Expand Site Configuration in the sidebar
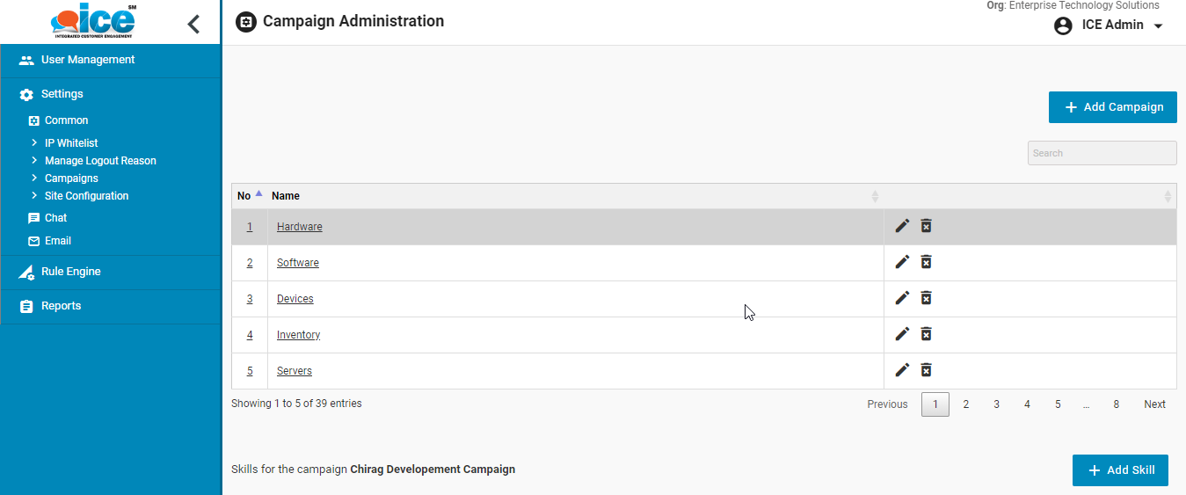 (34, 196)
